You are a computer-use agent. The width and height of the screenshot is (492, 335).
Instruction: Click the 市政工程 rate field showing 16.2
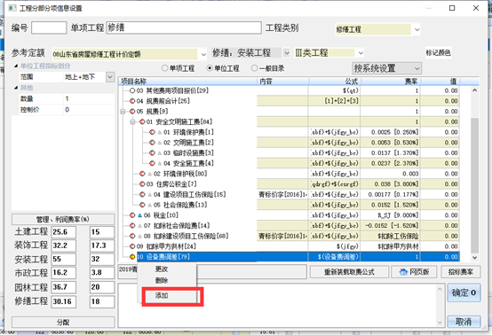(63, 273)
